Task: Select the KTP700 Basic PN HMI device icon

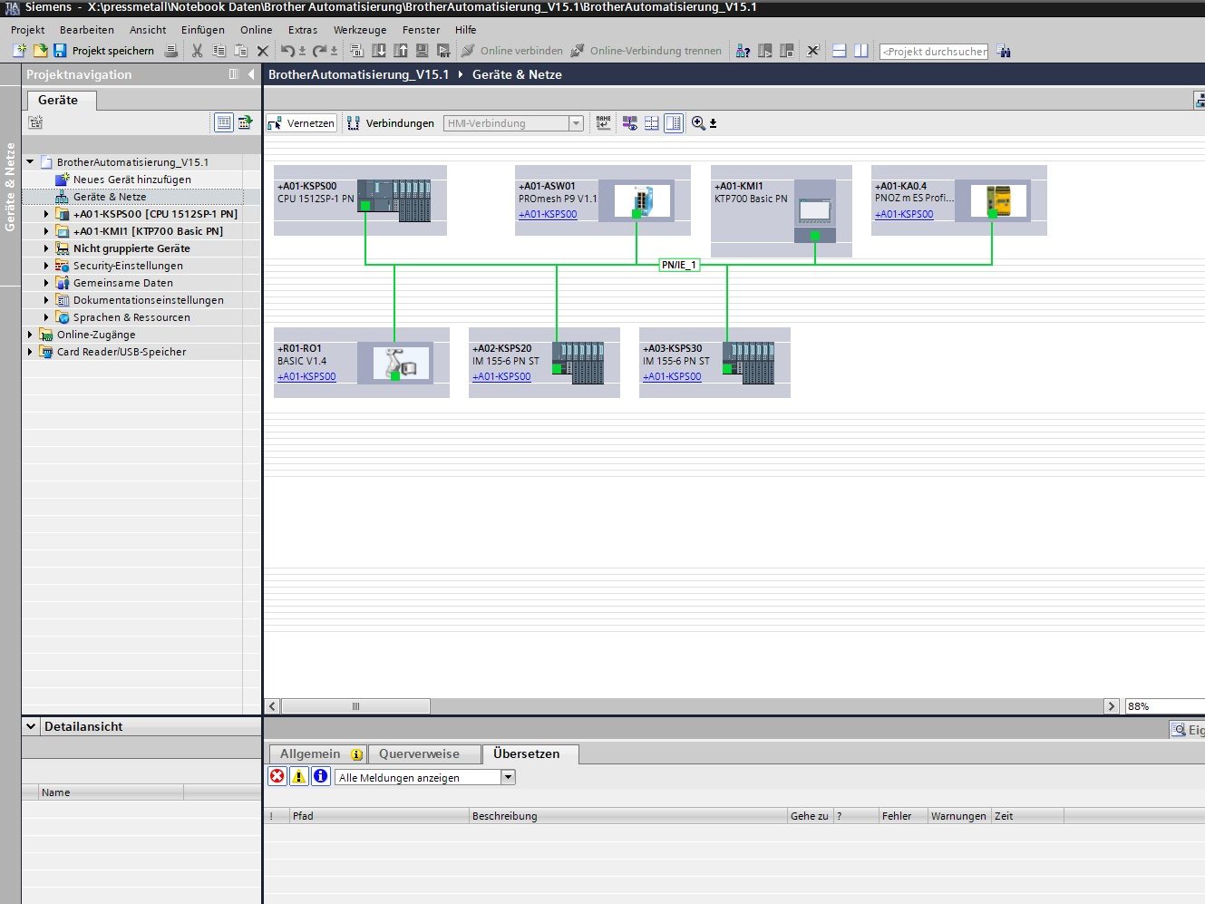Action: (814, 211)
